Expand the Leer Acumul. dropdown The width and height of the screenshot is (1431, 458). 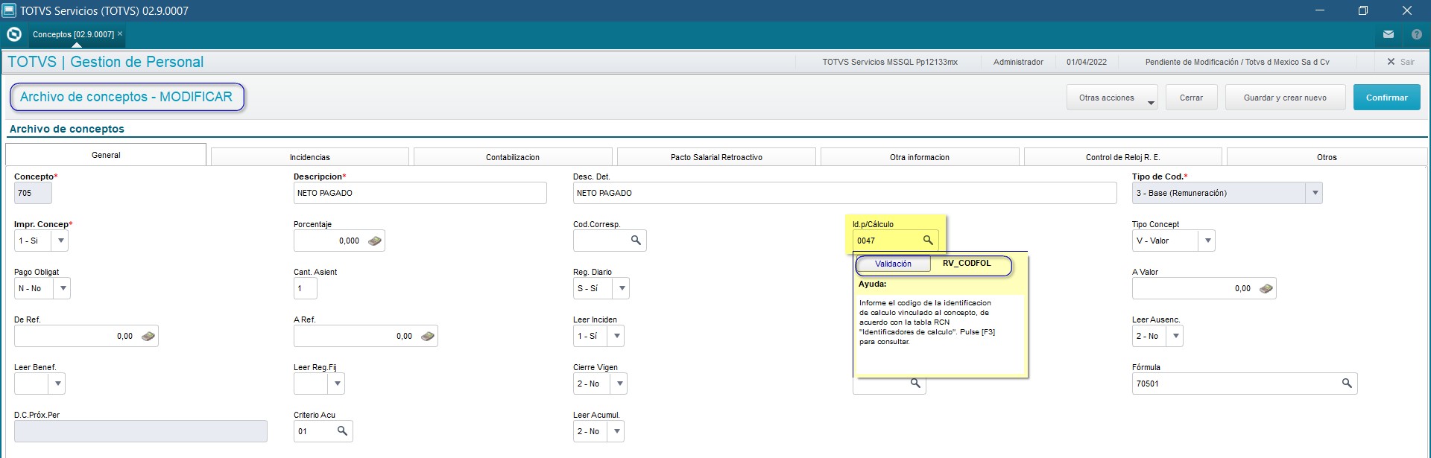click(x=616, y=431)
